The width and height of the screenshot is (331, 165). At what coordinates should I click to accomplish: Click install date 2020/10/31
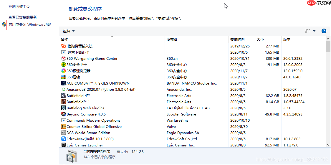[x=240, y=59]
